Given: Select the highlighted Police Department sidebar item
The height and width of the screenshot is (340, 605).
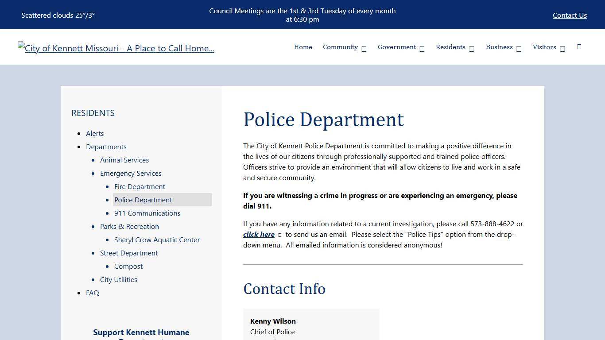Looking at the screenshot, I should [x=143, y=200].
